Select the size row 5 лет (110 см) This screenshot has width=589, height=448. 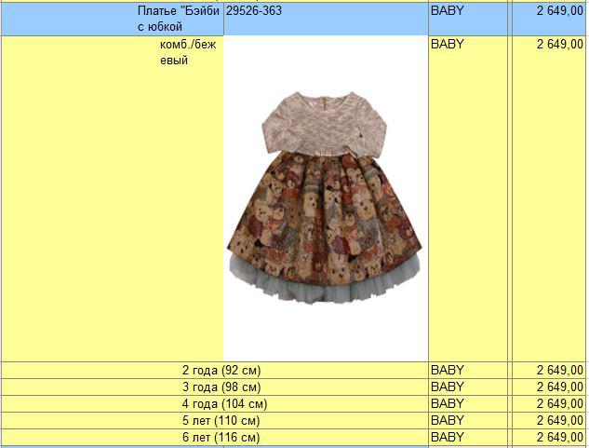pos(221,420)
